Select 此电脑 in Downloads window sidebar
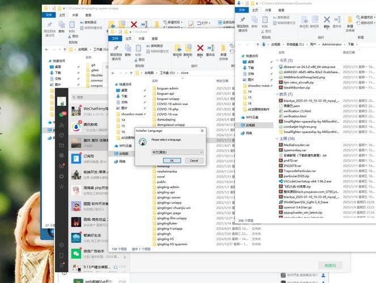This screenshot has width=376, height=283. (x=250, y=125)
